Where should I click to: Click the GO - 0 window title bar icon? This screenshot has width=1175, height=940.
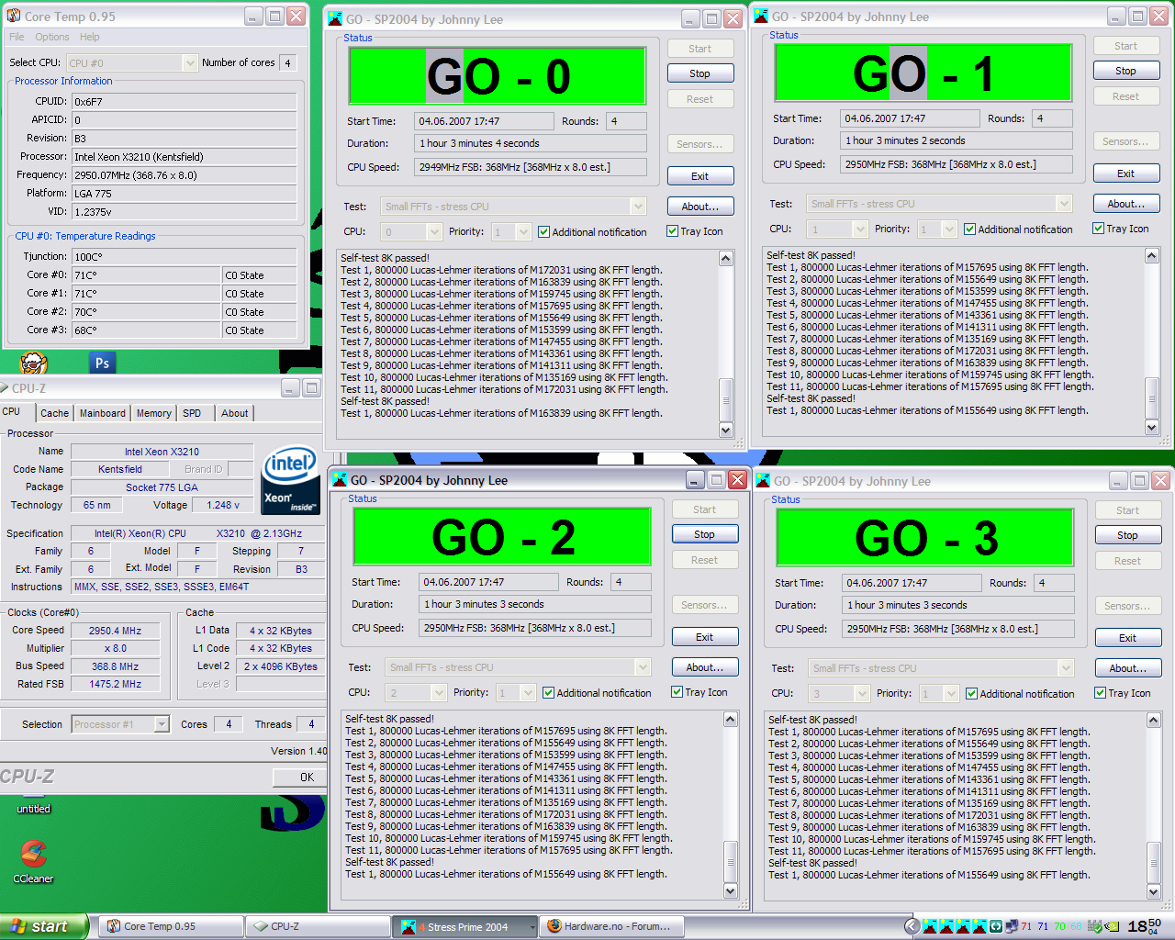[336, 18]
